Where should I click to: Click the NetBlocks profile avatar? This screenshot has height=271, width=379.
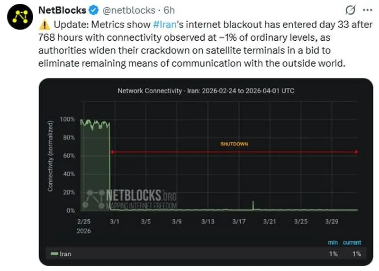[20, 19]
